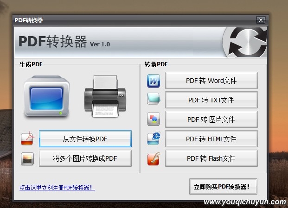Click the TXT notepad icon
Image resolution: width=288 pixels, height=208 pixels.
[x=154, y=99]
